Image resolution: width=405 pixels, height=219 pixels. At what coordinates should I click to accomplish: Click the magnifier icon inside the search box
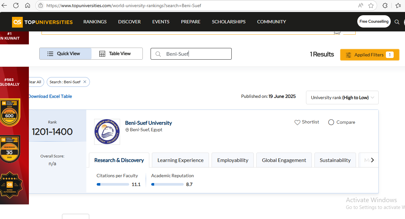coord(158,54)
